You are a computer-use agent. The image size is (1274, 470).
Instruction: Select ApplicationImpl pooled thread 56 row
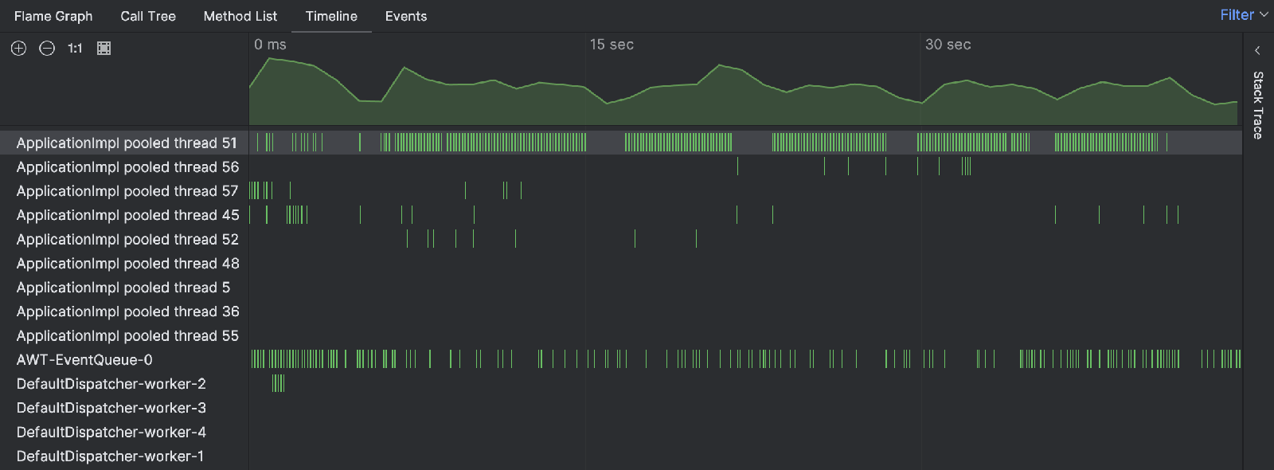(621, 166)
